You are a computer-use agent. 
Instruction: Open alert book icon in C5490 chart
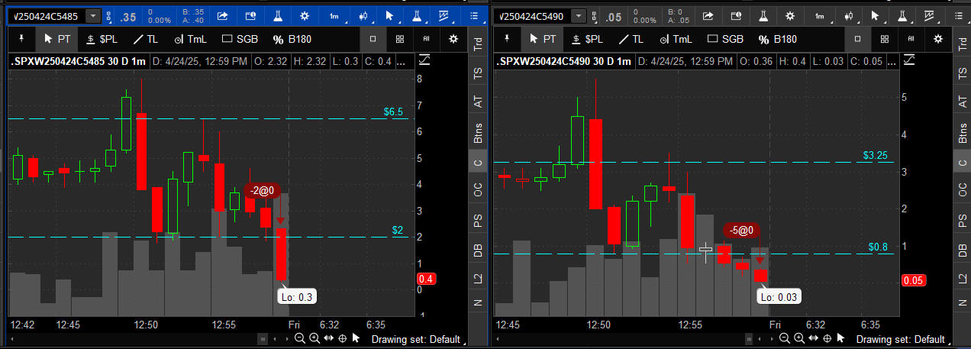click(736, 15)
